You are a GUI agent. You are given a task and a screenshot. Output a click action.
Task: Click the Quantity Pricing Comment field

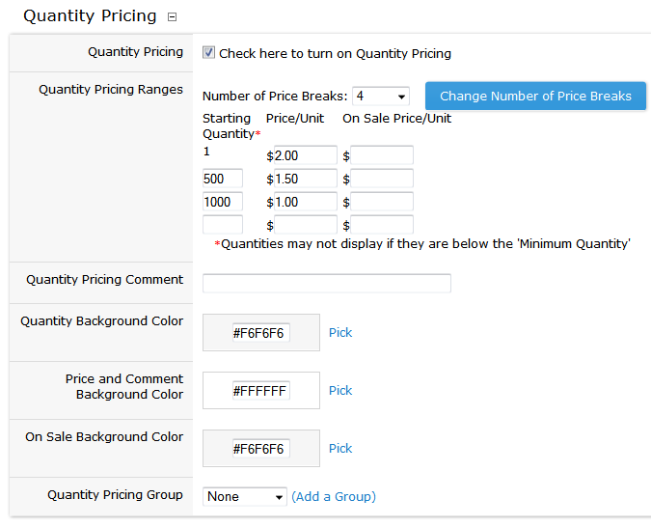326,283
